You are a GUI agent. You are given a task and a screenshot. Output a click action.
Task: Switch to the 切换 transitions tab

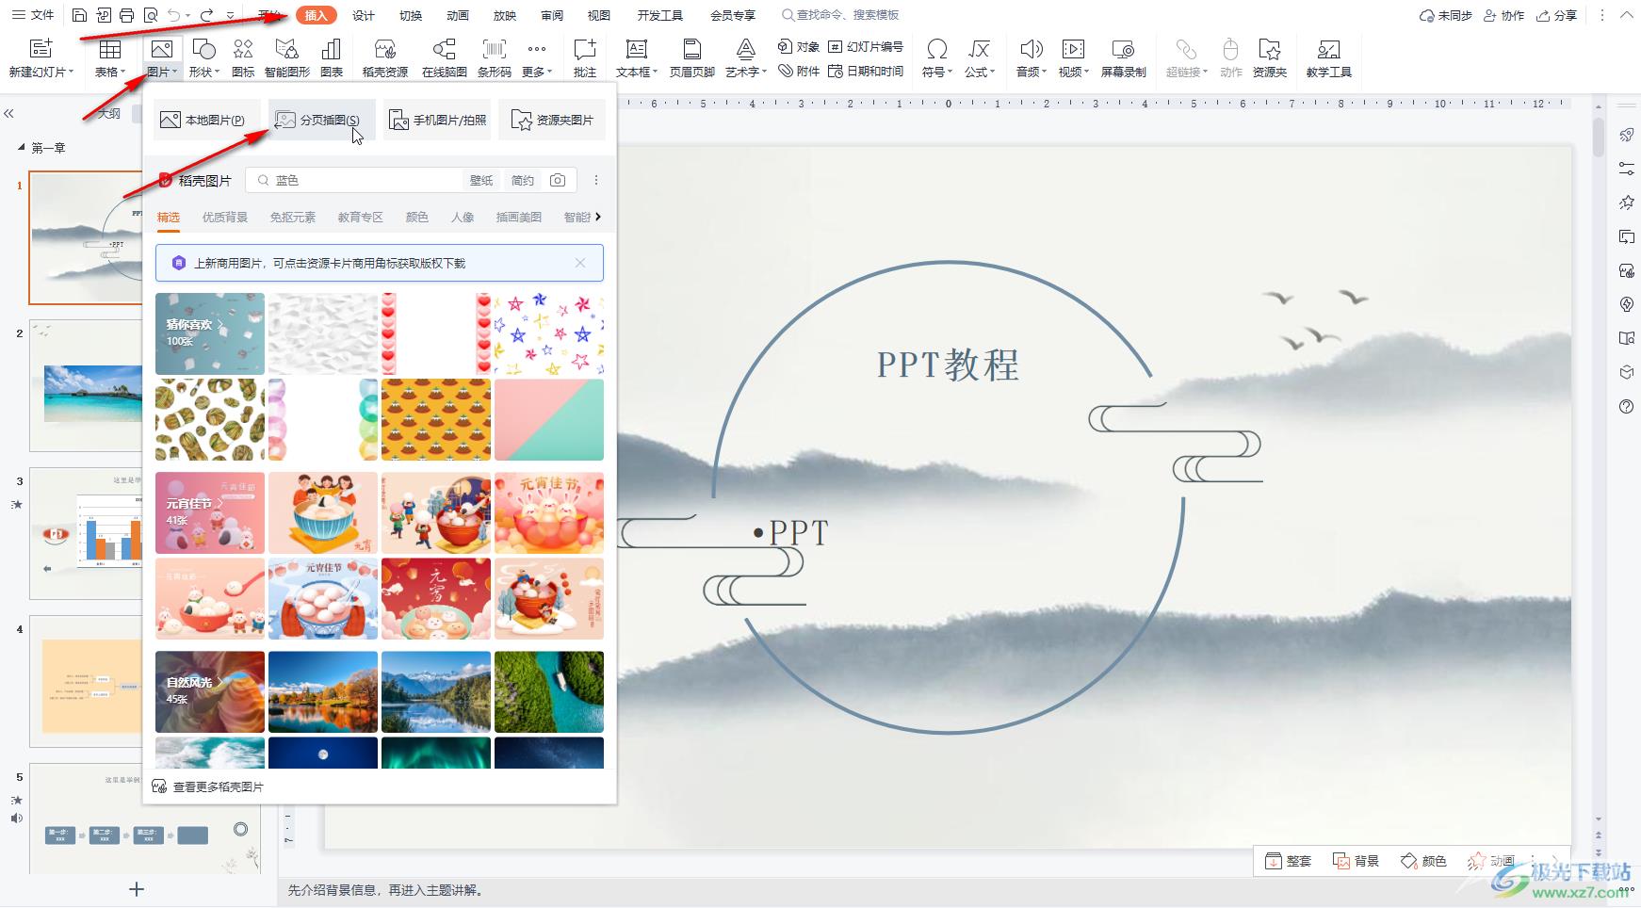(411, 15)
